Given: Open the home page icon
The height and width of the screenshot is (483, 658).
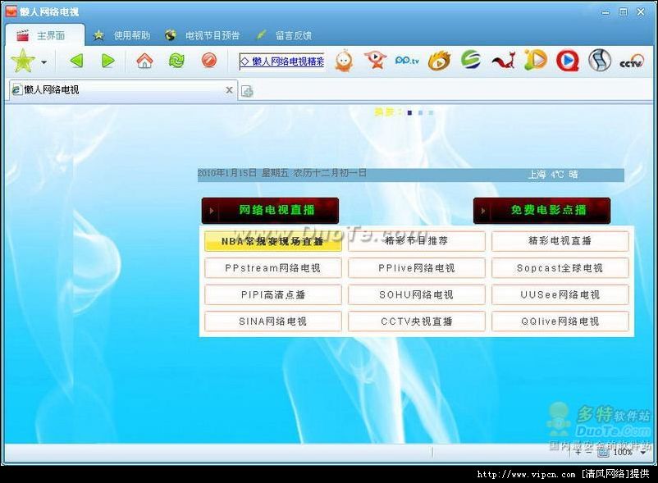Looking at the screenshot, I should click(x=144, y=61).
